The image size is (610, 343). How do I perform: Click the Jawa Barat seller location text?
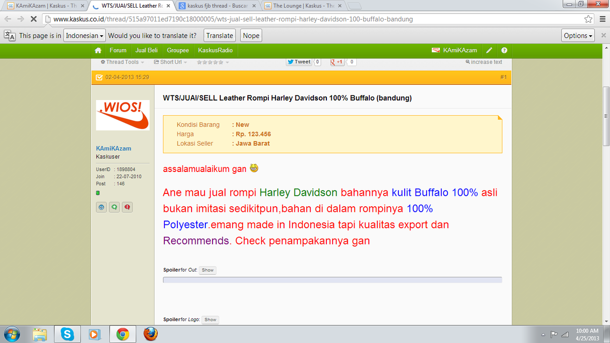[x=253, y=143]
